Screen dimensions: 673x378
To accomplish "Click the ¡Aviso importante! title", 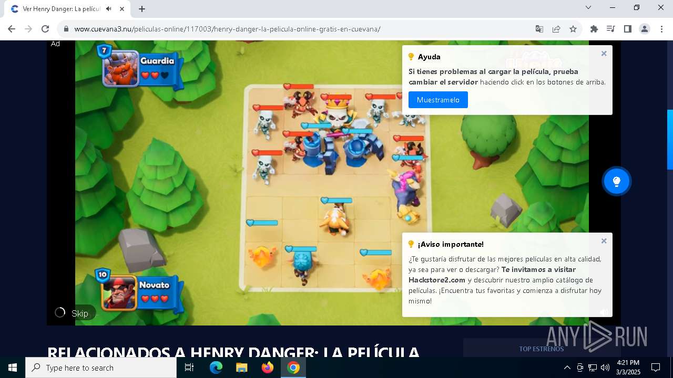I will (451, 244).
